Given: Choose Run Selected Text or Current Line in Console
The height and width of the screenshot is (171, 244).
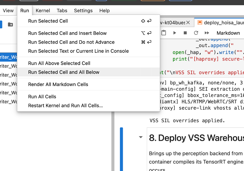Looking at the screenshot, I should (89, 51).
